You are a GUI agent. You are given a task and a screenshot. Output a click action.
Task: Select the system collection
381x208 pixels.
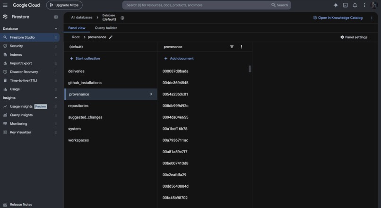111,129
